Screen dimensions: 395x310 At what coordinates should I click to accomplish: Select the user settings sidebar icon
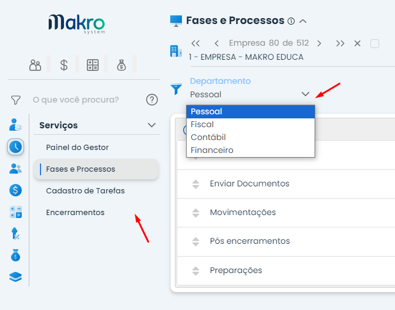[15, 125]
